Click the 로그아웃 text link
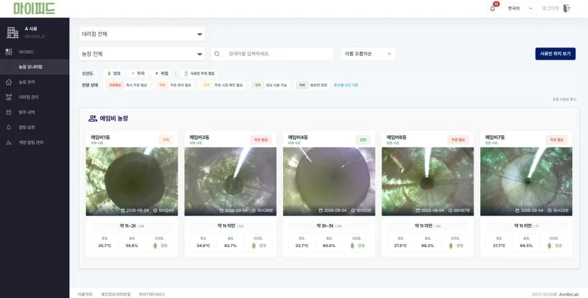This screenshot has width=588, height=298. 550,8
